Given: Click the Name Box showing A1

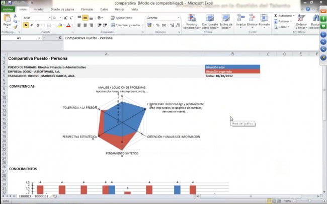Looking at the screenshot, I should (19, 38).
